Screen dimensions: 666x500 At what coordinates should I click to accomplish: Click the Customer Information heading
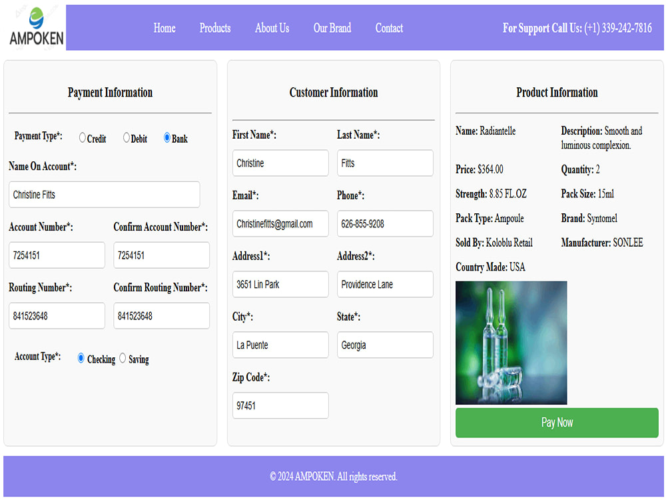(x=334, y=92)
